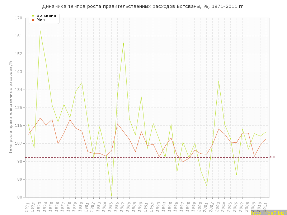Image resolution: width=287 pixels, height=215 pixels.
Task: Open the be5.biz watermark link
Action: tap(268, 213)
